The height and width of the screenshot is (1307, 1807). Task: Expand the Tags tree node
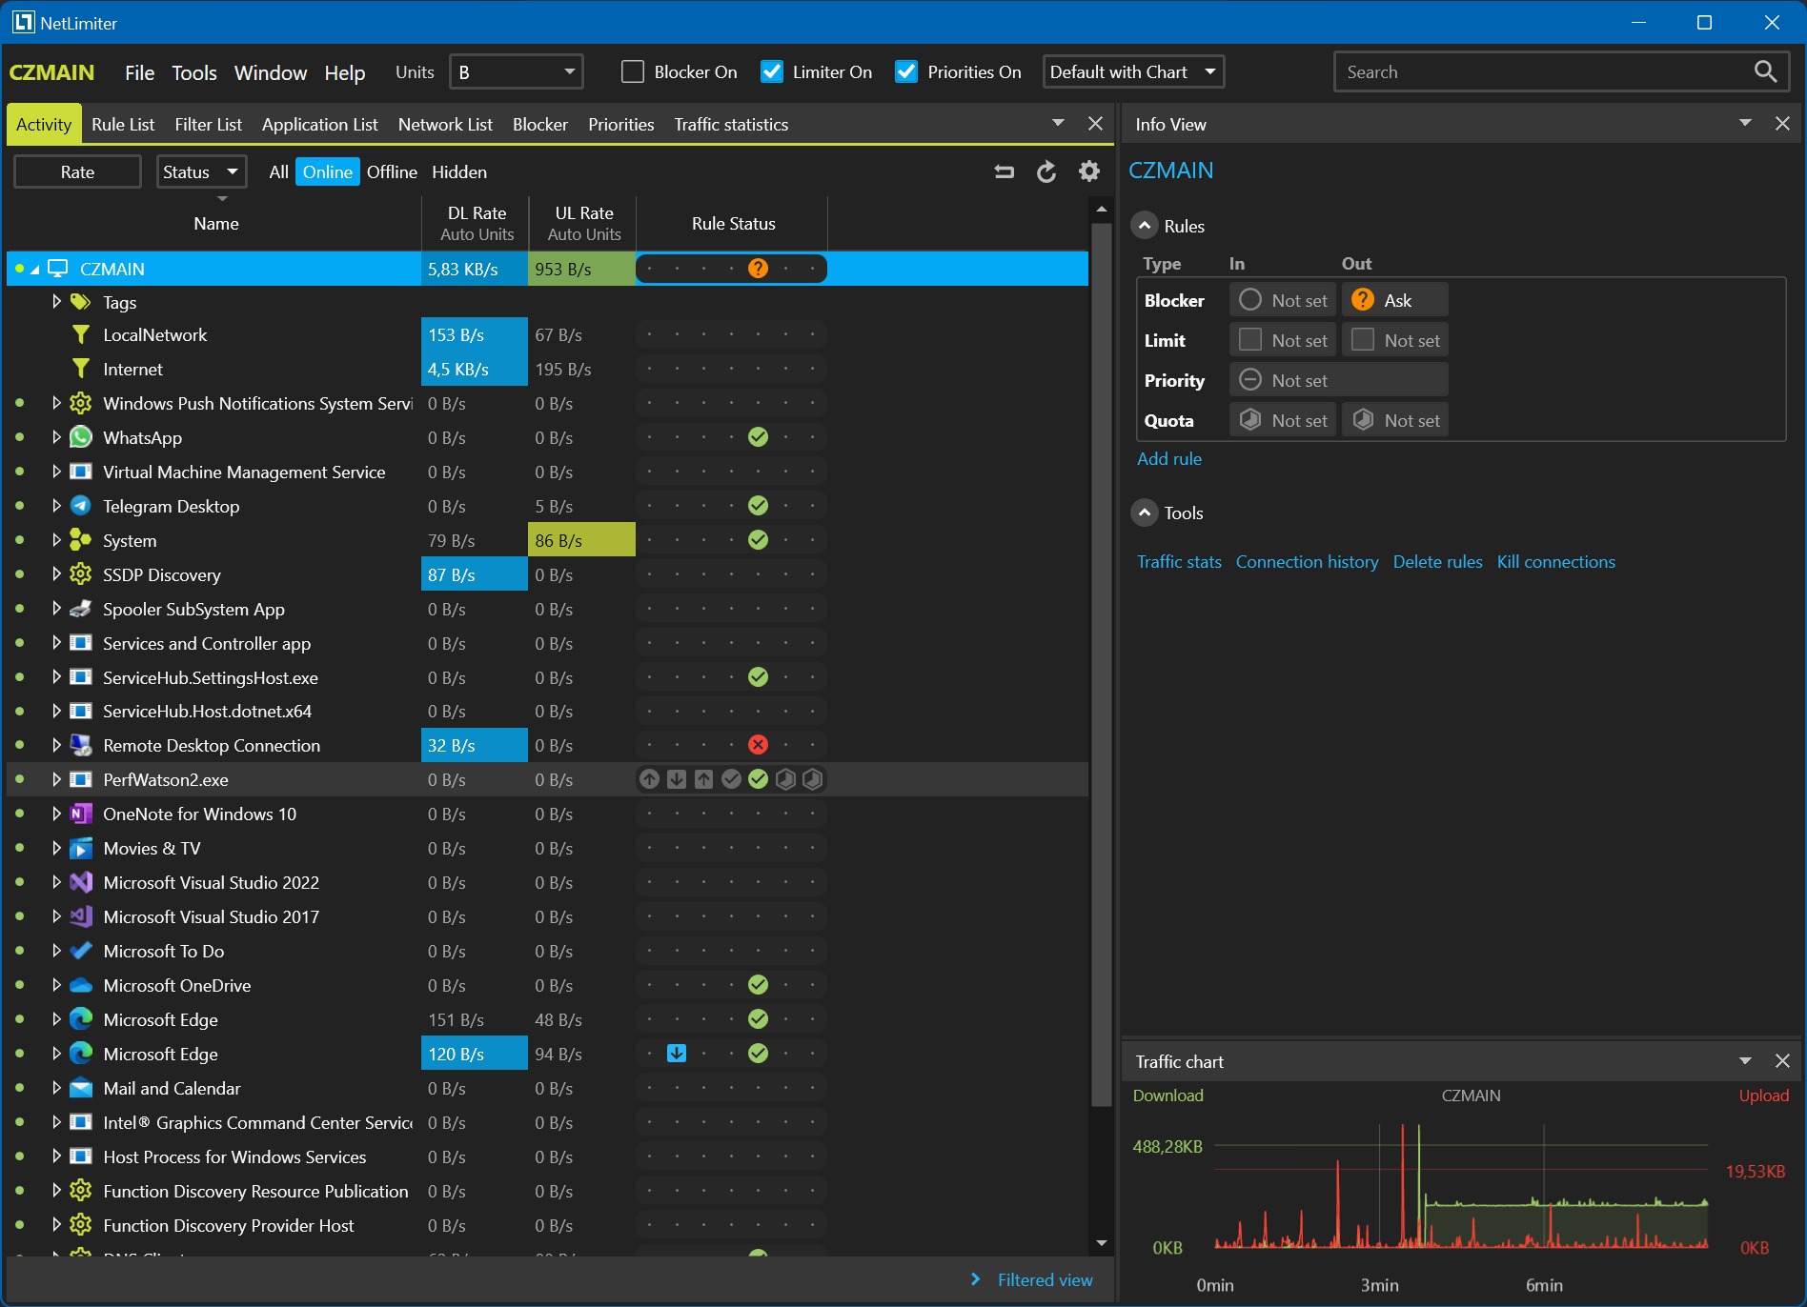56,302
